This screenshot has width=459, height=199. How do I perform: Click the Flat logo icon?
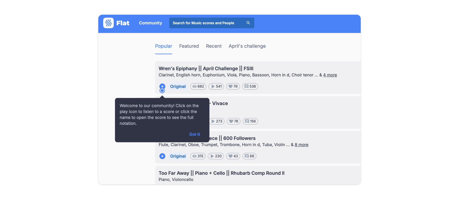108,23
